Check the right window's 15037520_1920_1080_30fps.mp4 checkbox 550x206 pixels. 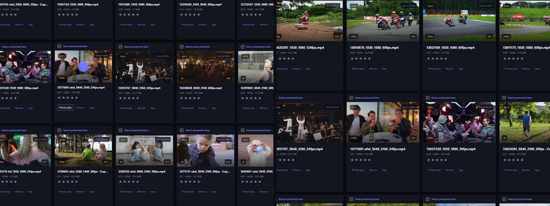427,98
